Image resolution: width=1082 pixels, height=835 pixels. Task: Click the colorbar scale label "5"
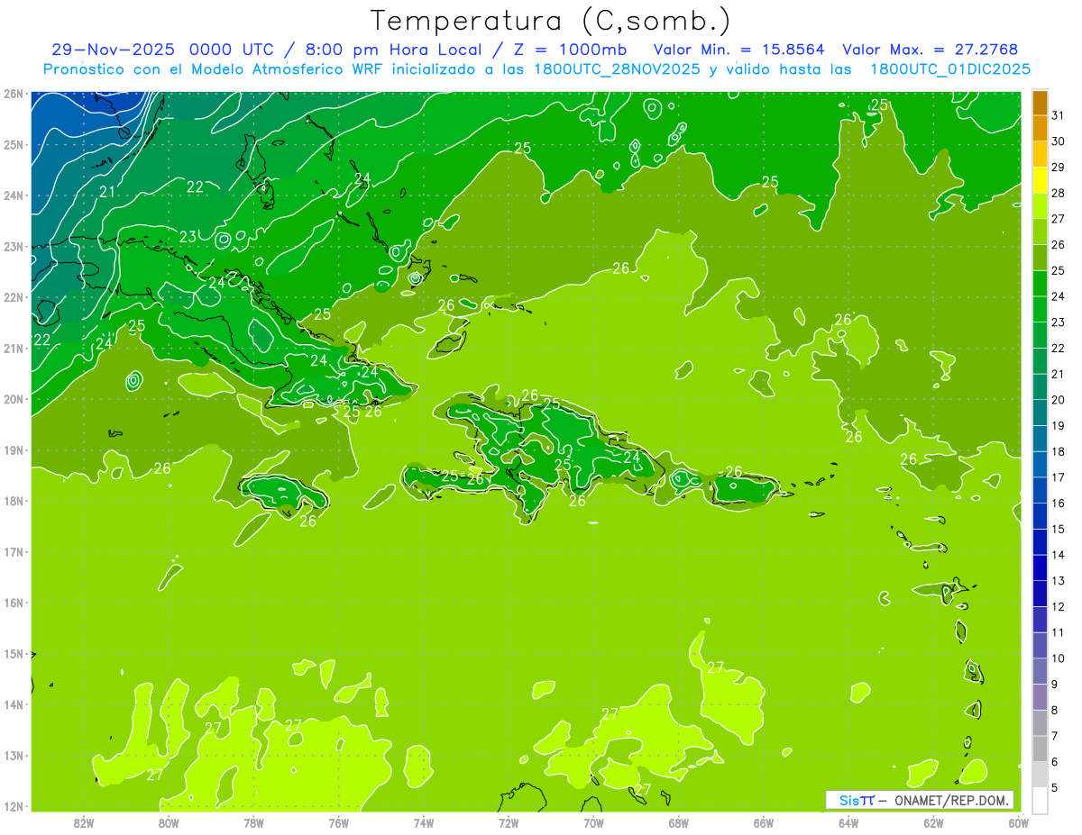pos(1055,788)
